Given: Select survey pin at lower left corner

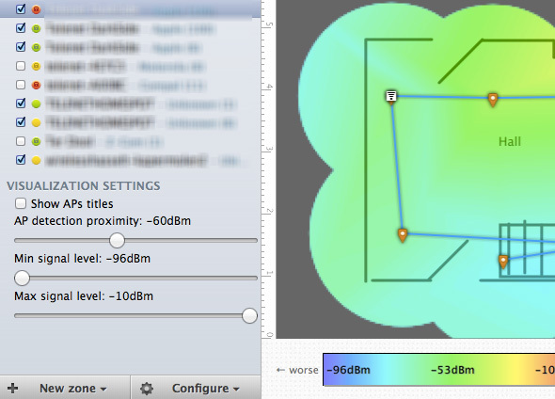Looking at the screenshot, I should pos(402,235).
